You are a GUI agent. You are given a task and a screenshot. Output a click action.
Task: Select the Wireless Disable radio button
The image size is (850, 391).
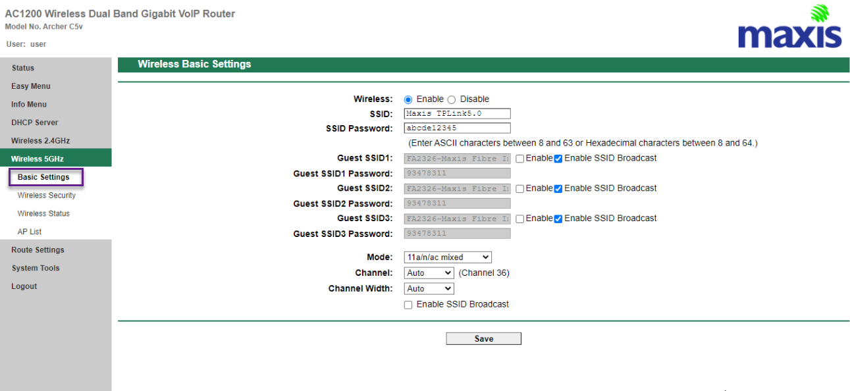452,99
